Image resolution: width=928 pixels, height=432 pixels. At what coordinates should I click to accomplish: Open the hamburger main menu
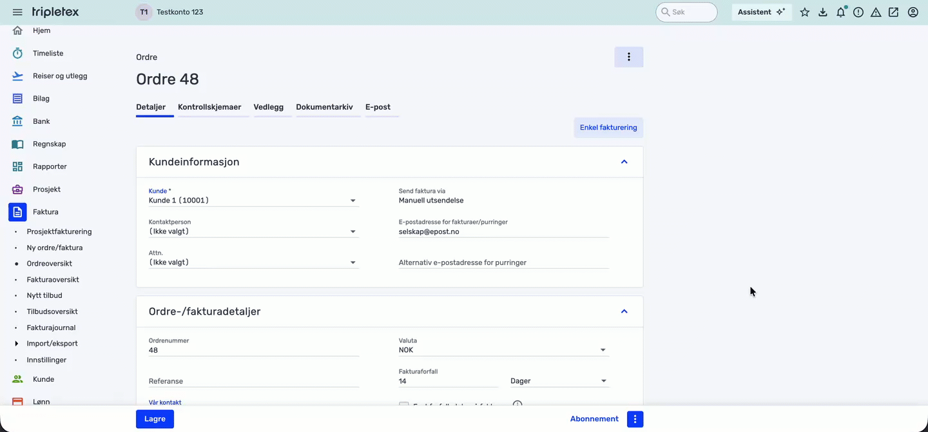[17, 12]
